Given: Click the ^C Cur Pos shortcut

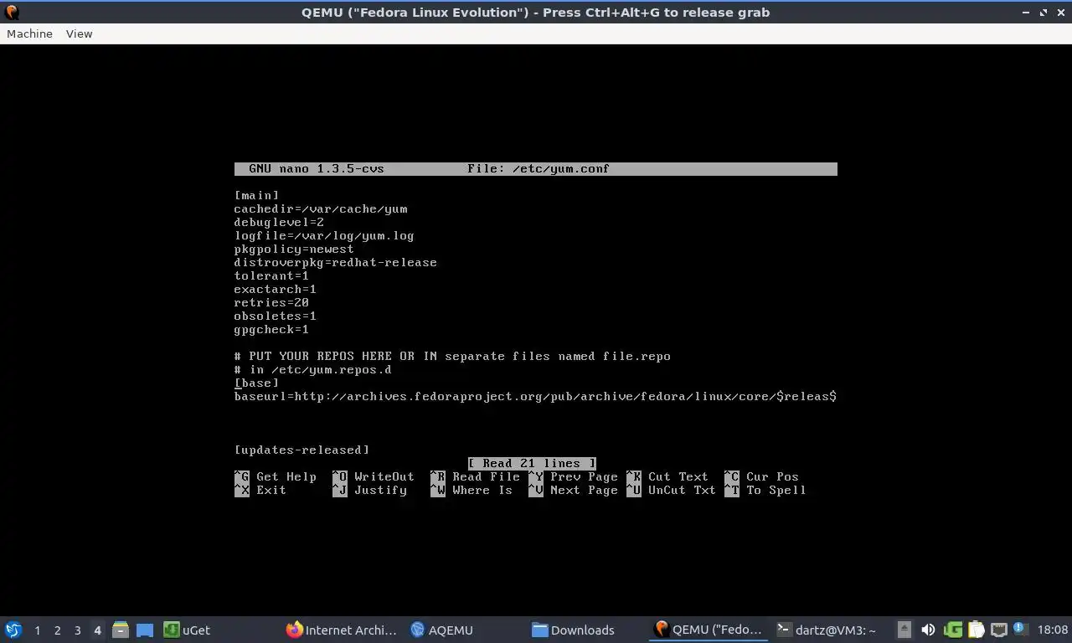Looking at the screenshot, I should 762,476.
